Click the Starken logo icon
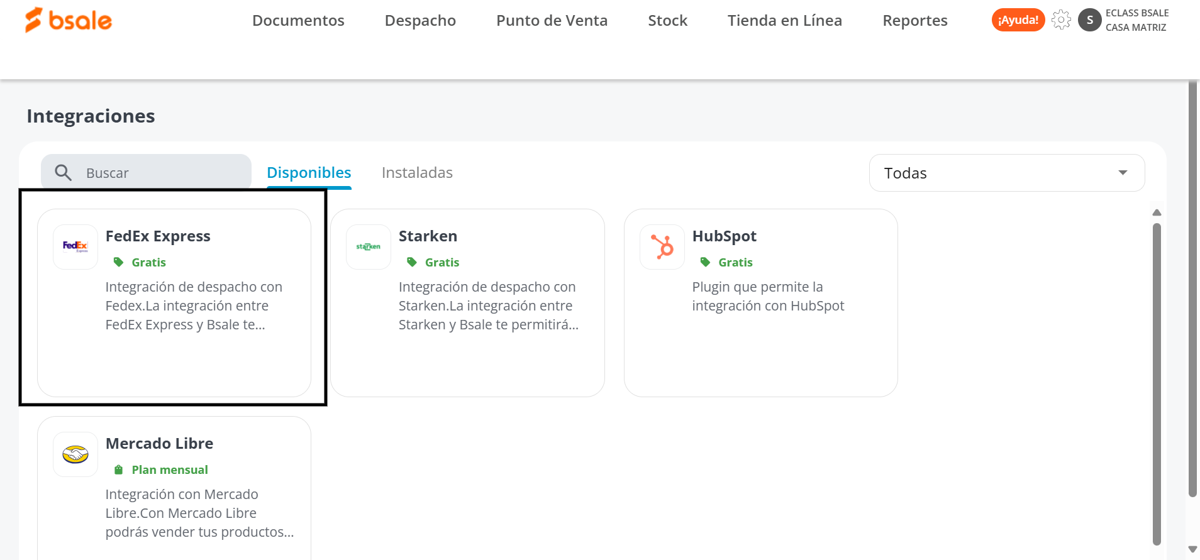The width and height of the screenshot is (1200, 560). (x=369, y=247)
